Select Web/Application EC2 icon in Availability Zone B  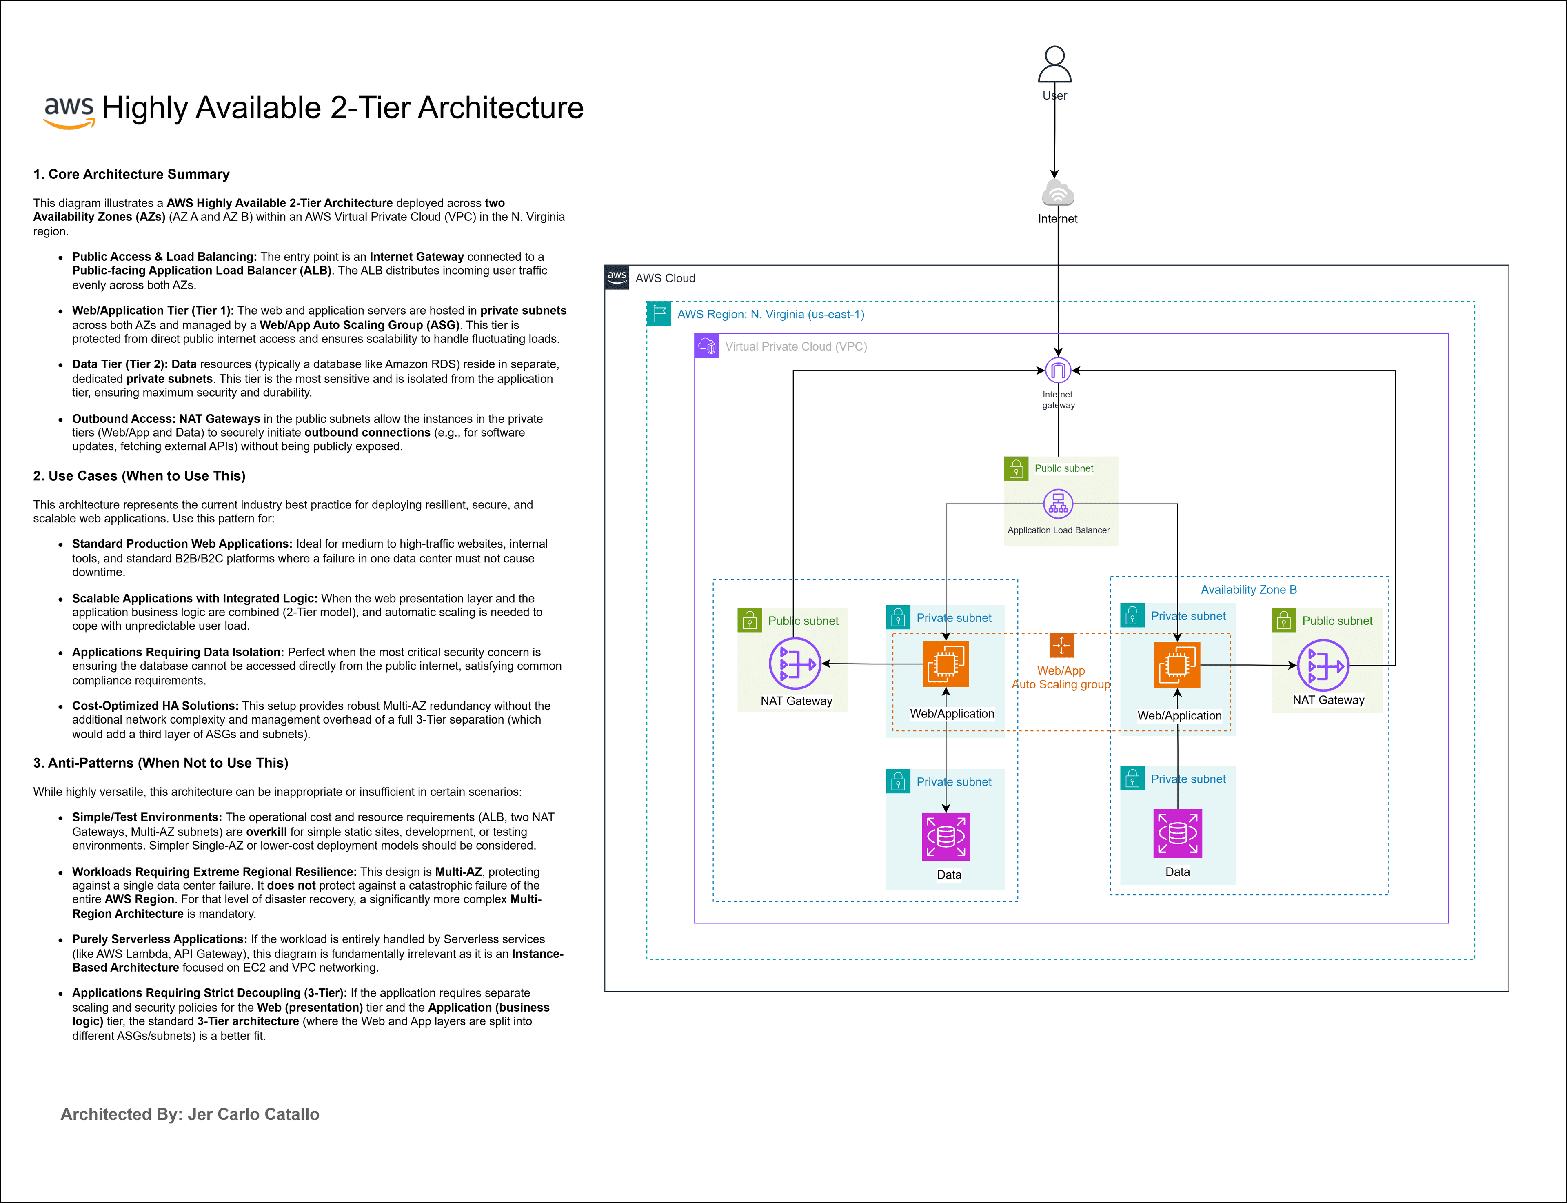(1177, 664)
